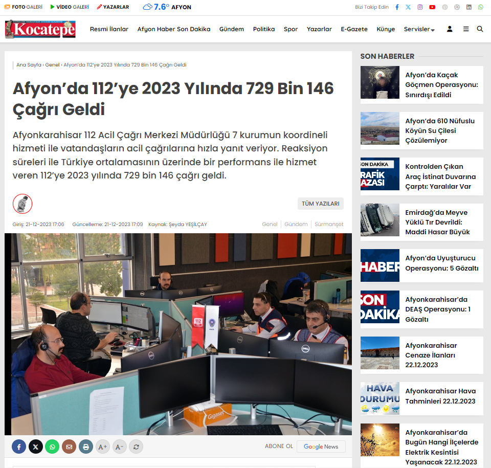The width and height of the screenshot is (491, 468).
Task: Open Afyon'da Kaçak Göçmen Operasyonu headline
Action: tap(441, 85)
